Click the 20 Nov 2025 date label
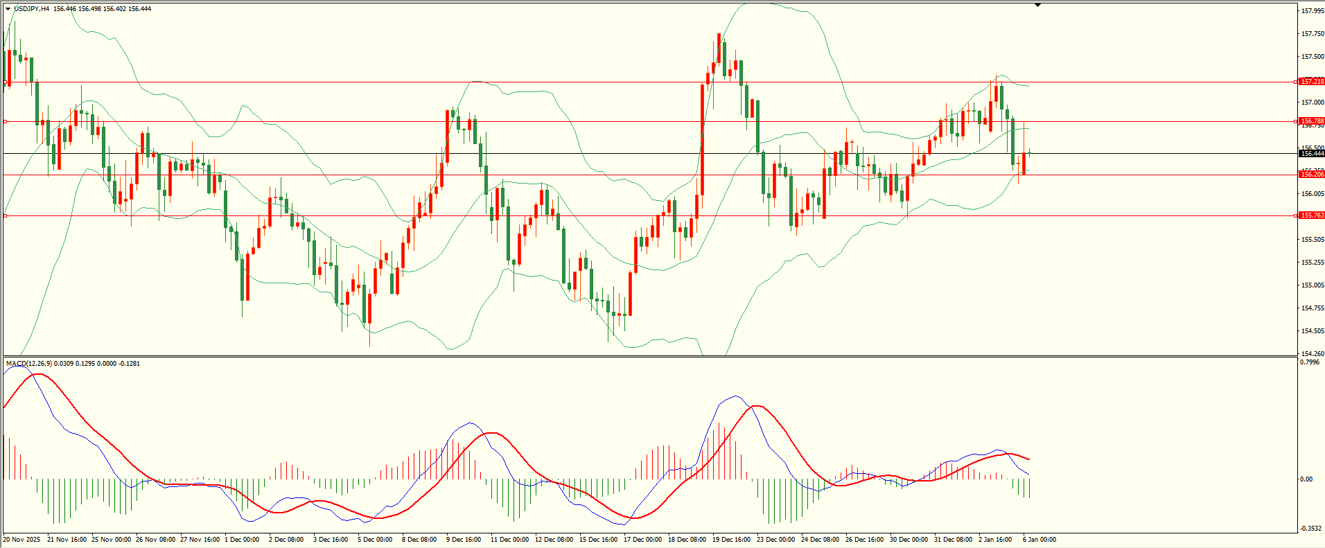This screenshot has width=1325, height=548. (22, 540)
